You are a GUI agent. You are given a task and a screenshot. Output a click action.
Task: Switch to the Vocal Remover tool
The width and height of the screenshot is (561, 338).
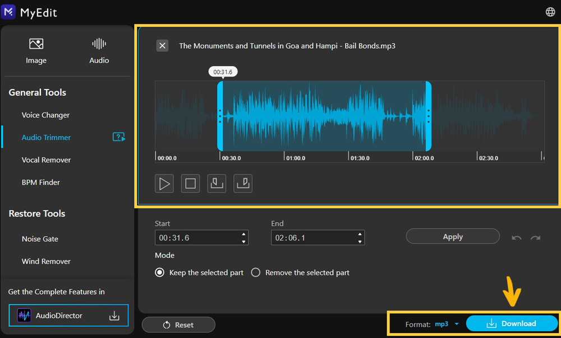pos(46,159)
